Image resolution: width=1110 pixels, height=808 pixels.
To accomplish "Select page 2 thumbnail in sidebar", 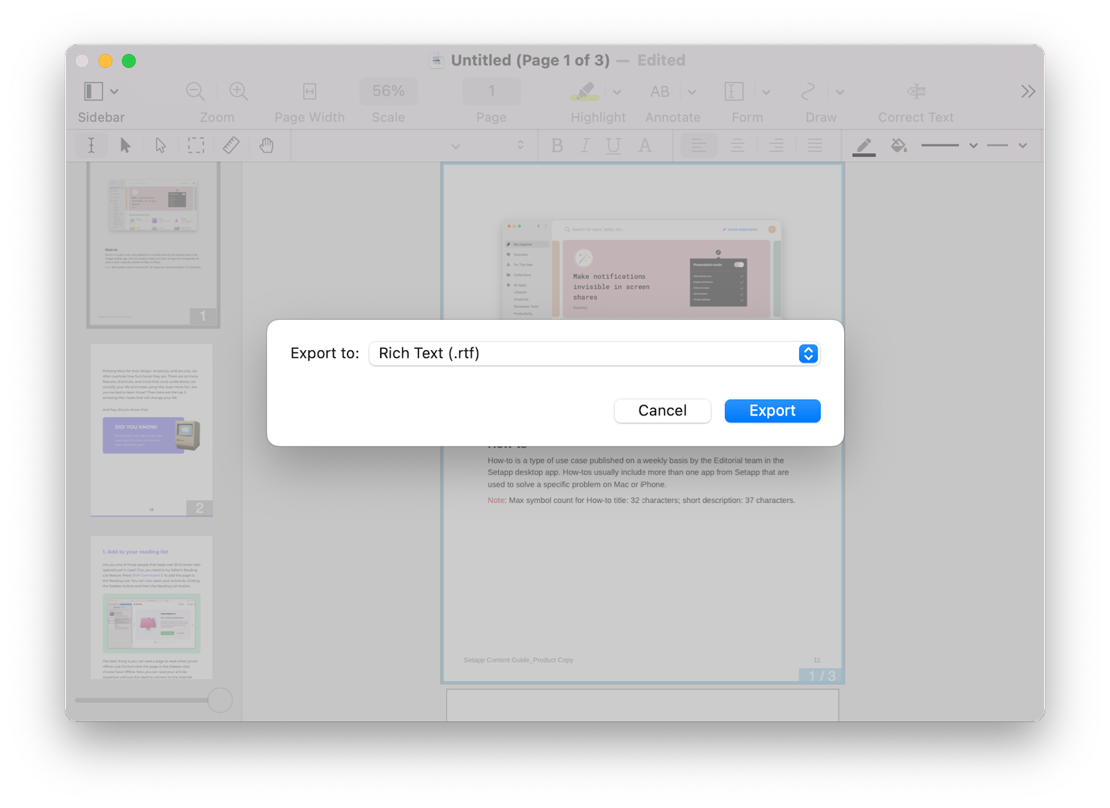I will click(x=151, y=430).
